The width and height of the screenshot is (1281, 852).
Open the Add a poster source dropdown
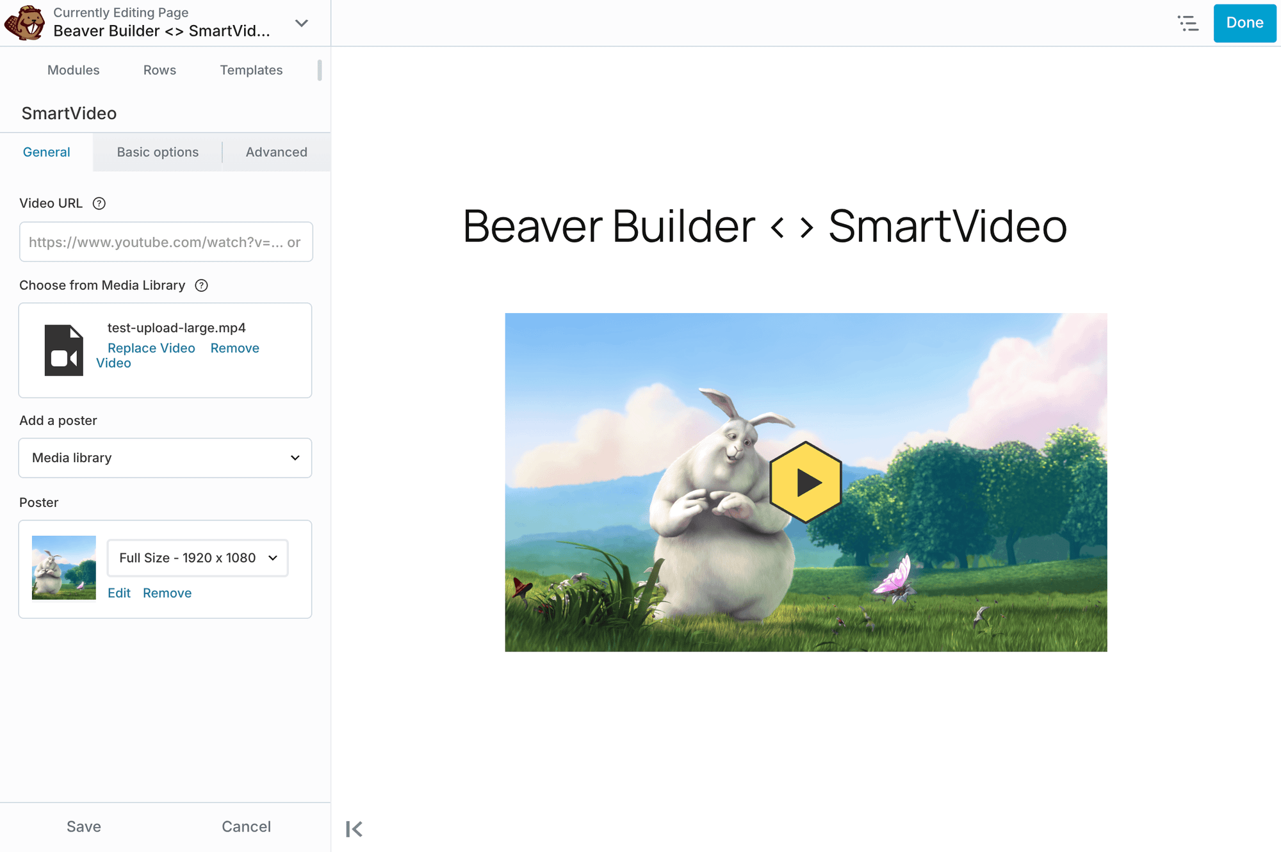point(165,458)
